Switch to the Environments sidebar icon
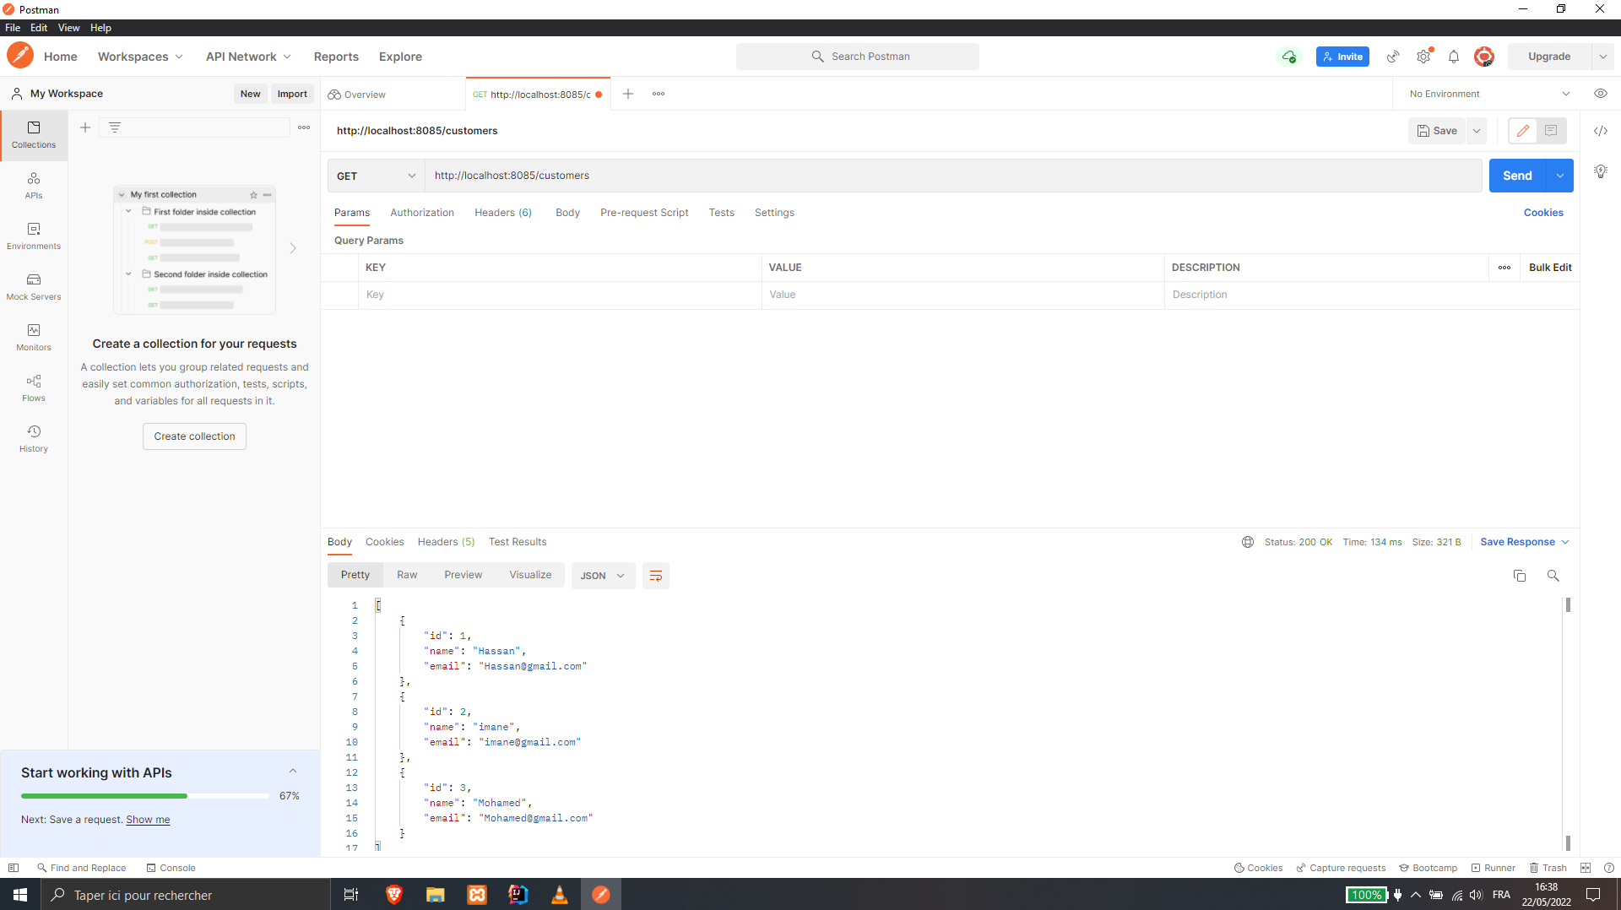Image resolution: width=1621 pixels, height=910 pixels. point(33,236)
